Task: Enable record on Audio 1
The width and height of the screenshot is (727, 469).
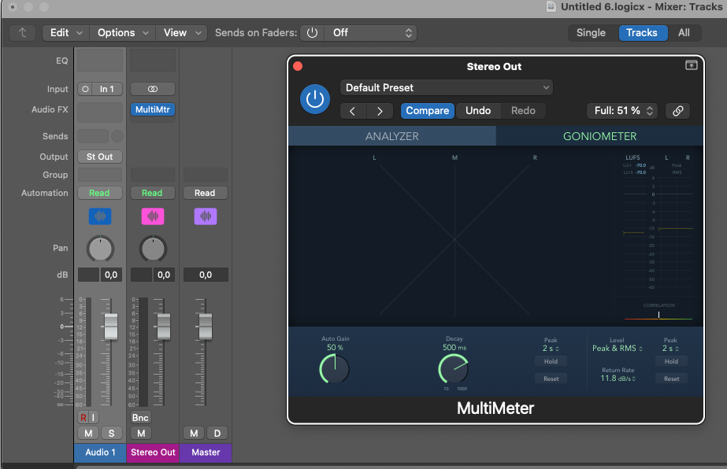Action: point(83,418)
